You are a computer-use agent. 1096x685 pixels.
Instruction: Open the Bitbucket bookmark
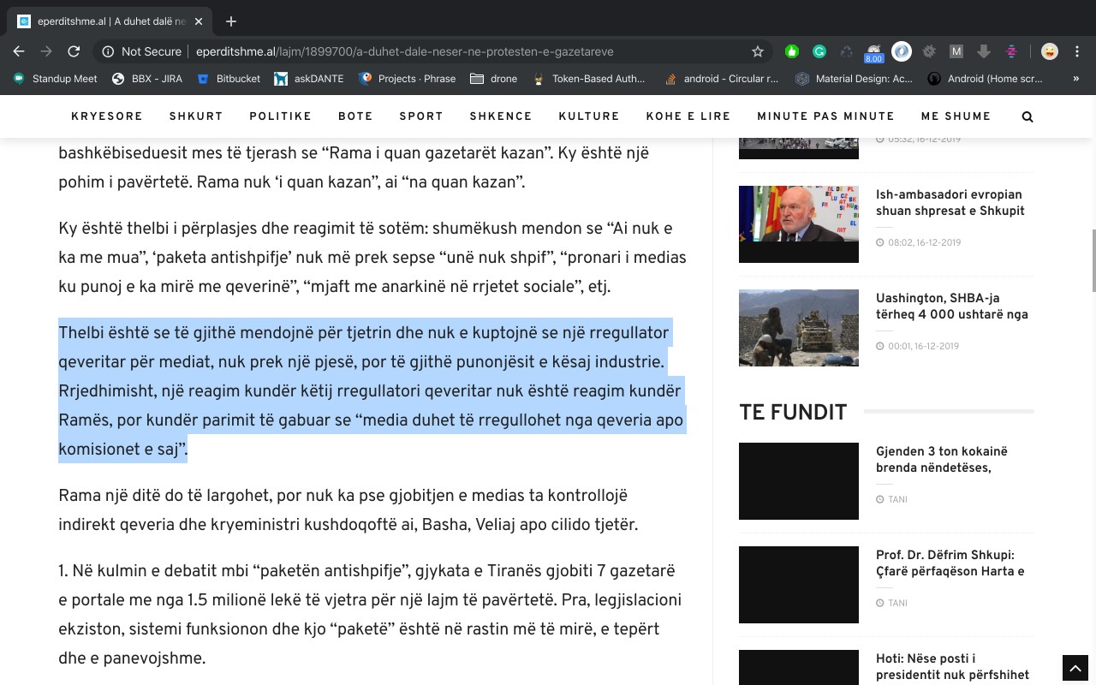coord(229,79)
